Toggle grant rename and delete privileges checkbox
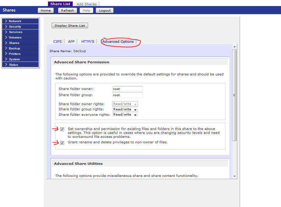281x207 pixels. pos(62,143)
